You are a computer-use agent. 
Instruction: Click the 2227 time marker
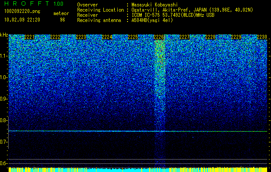pyautogui.click(x=184, y=37)
